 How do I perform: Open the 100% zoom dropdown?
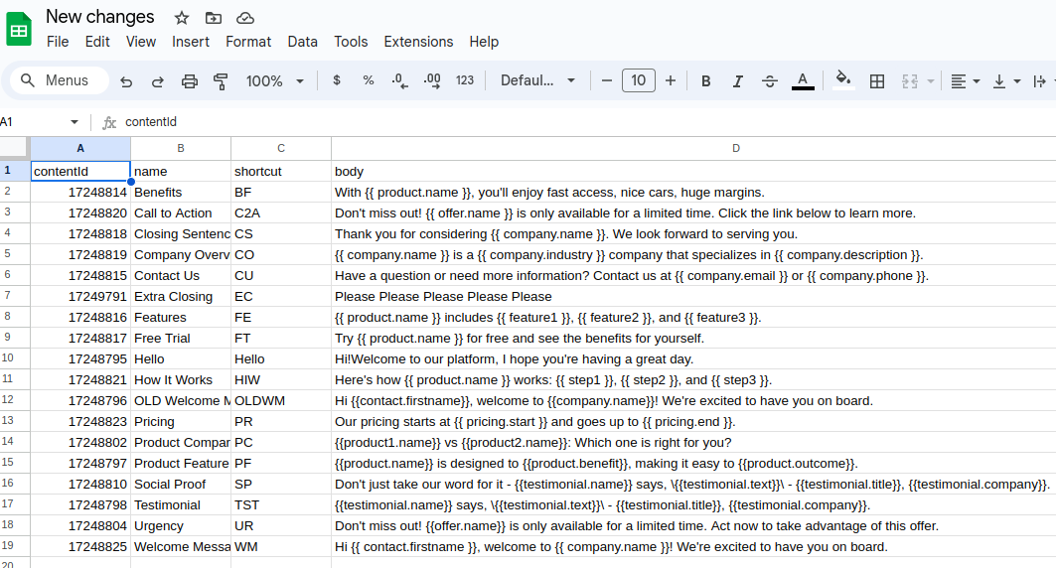275,81
